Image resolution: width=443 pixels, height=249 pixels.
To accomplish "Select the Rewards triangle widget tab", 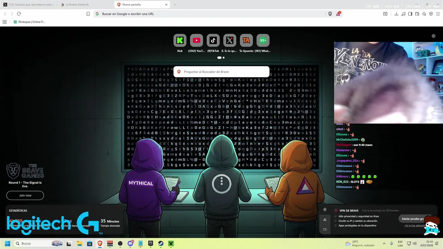I will point(325,220).
